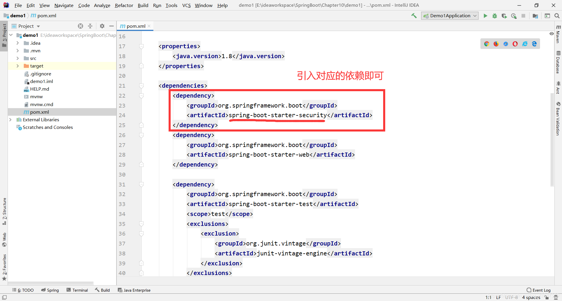Click the Build project hammer icon
This screenshot has height=301, width=562.
click(x=414, y=16)
